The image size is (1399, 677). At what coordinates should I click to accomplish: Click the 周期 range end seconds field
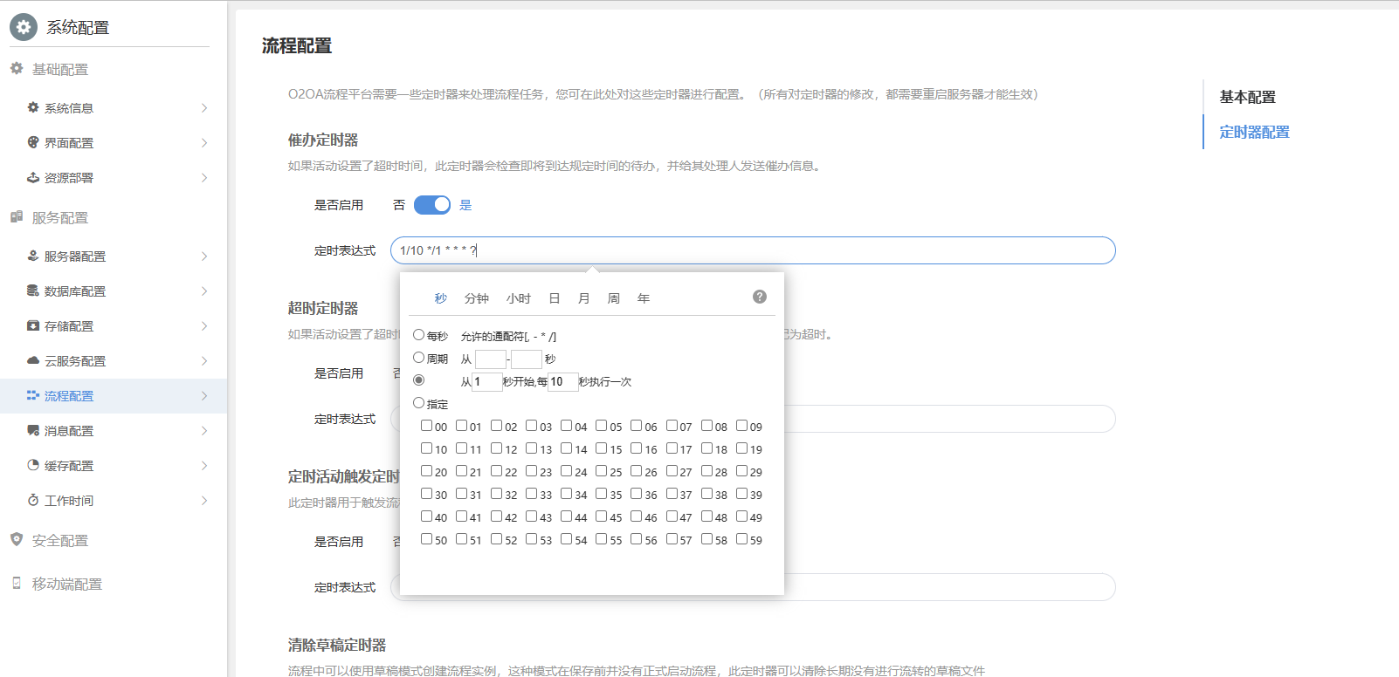click(527, 359)
